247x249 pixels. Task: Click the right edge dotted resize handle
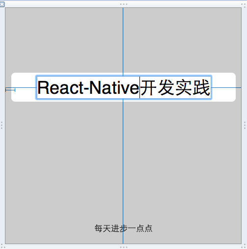tap(245, 125)
